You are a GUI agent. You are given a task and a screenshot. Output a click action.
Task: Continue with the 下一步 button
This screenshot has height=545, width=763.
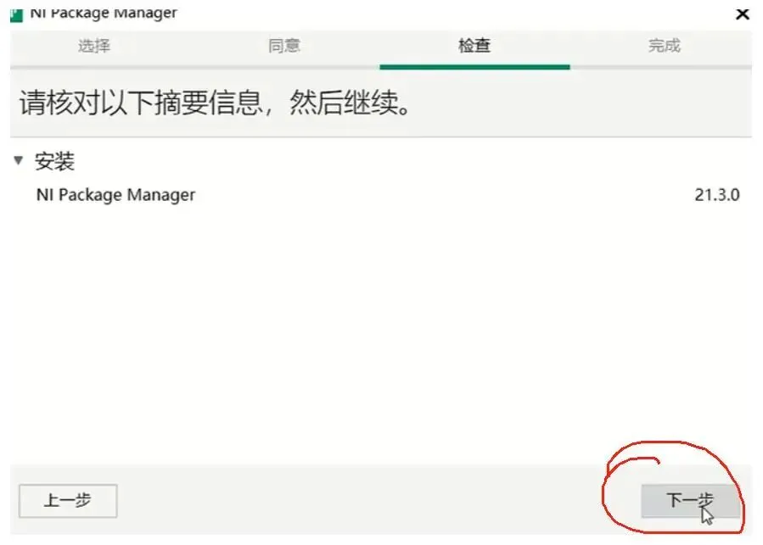tap(690, 501)
